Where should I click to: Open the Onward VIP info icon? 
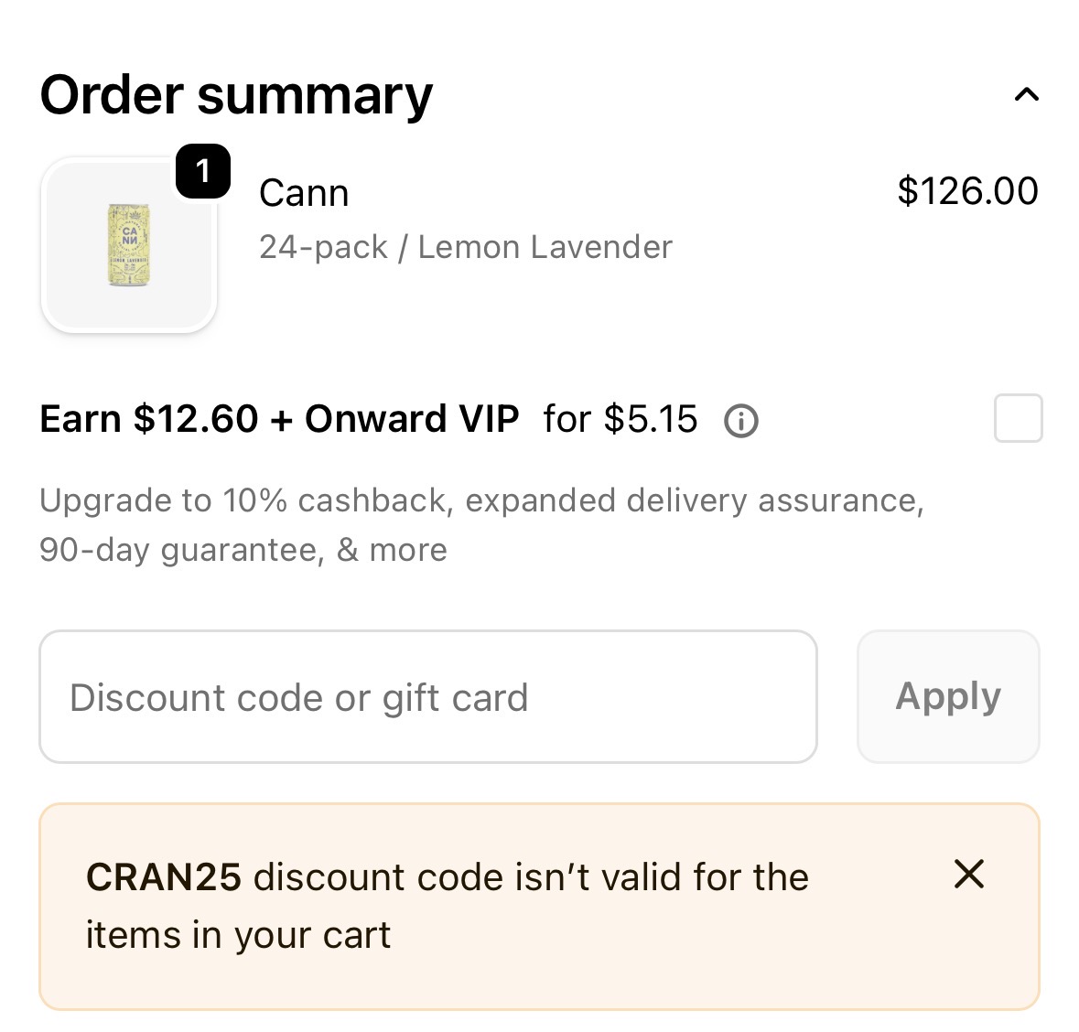point(741,420)
